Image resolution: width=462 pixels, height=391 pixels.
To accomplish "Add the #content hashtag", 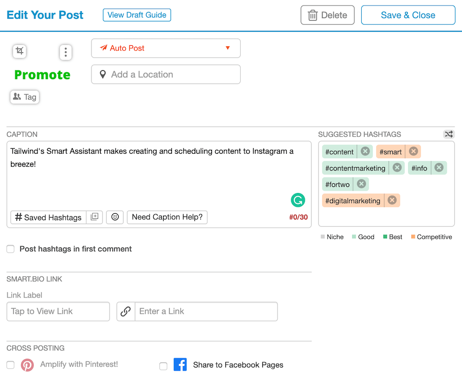I will pyautogui.click(x=339, y=152).
